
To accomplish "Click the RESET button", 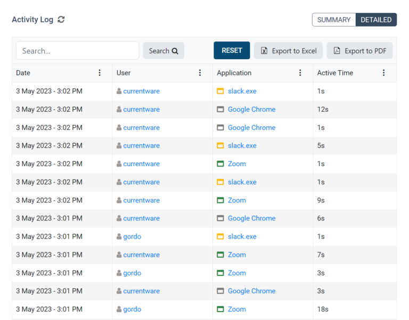I will (x=232, y=51).
